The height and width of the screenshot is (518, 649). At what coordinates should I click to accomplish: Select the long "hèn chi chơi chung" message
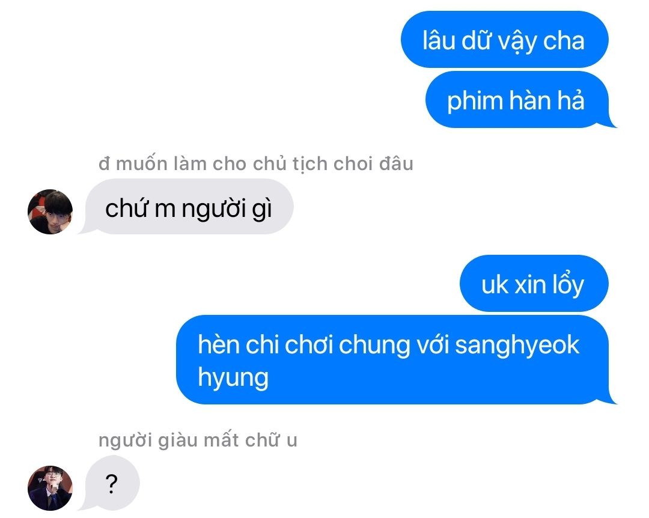(394, 360)
